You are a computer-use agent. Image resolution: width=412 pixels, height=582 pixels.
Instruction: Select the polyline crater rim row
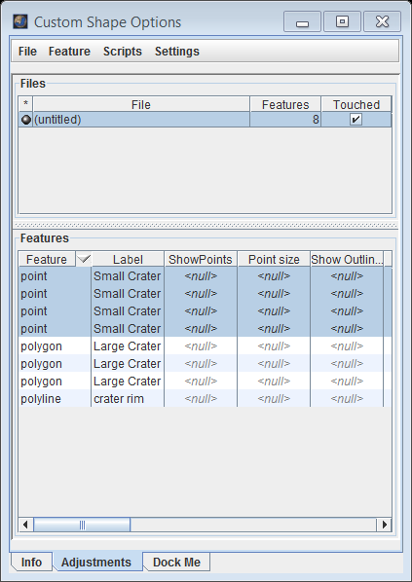click(x=205, y=399)
